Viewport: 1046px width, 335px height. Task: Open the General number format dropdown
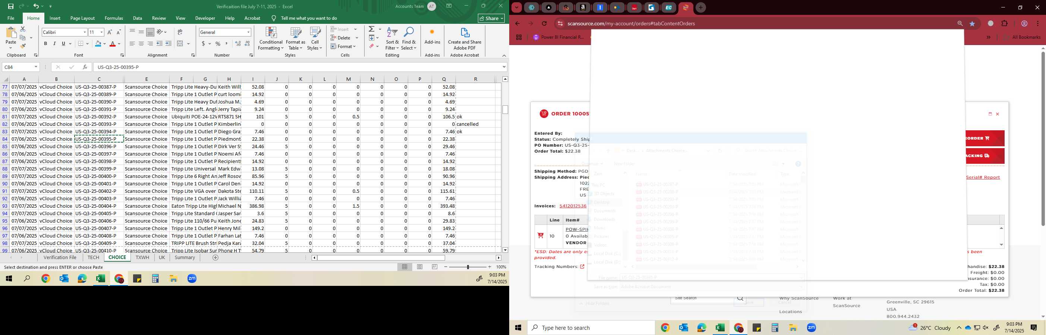coord(248,32)
